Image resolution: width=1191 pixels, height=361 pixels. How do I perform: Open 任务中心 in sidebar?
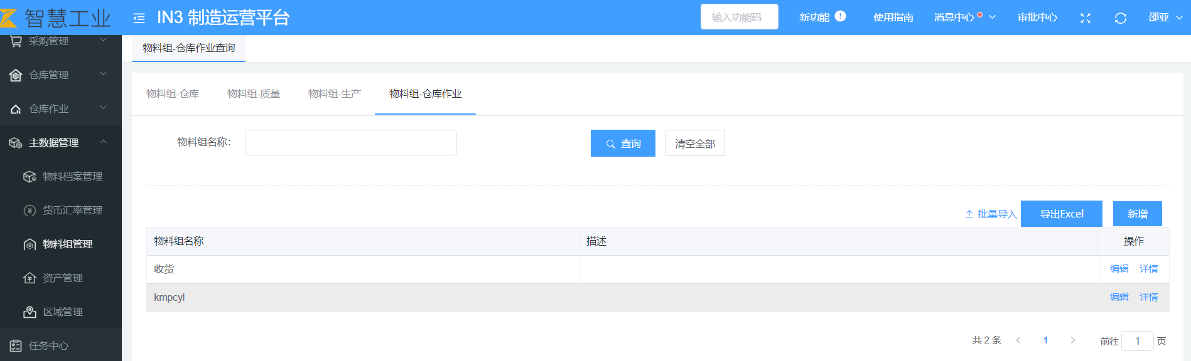click(48, 346)
